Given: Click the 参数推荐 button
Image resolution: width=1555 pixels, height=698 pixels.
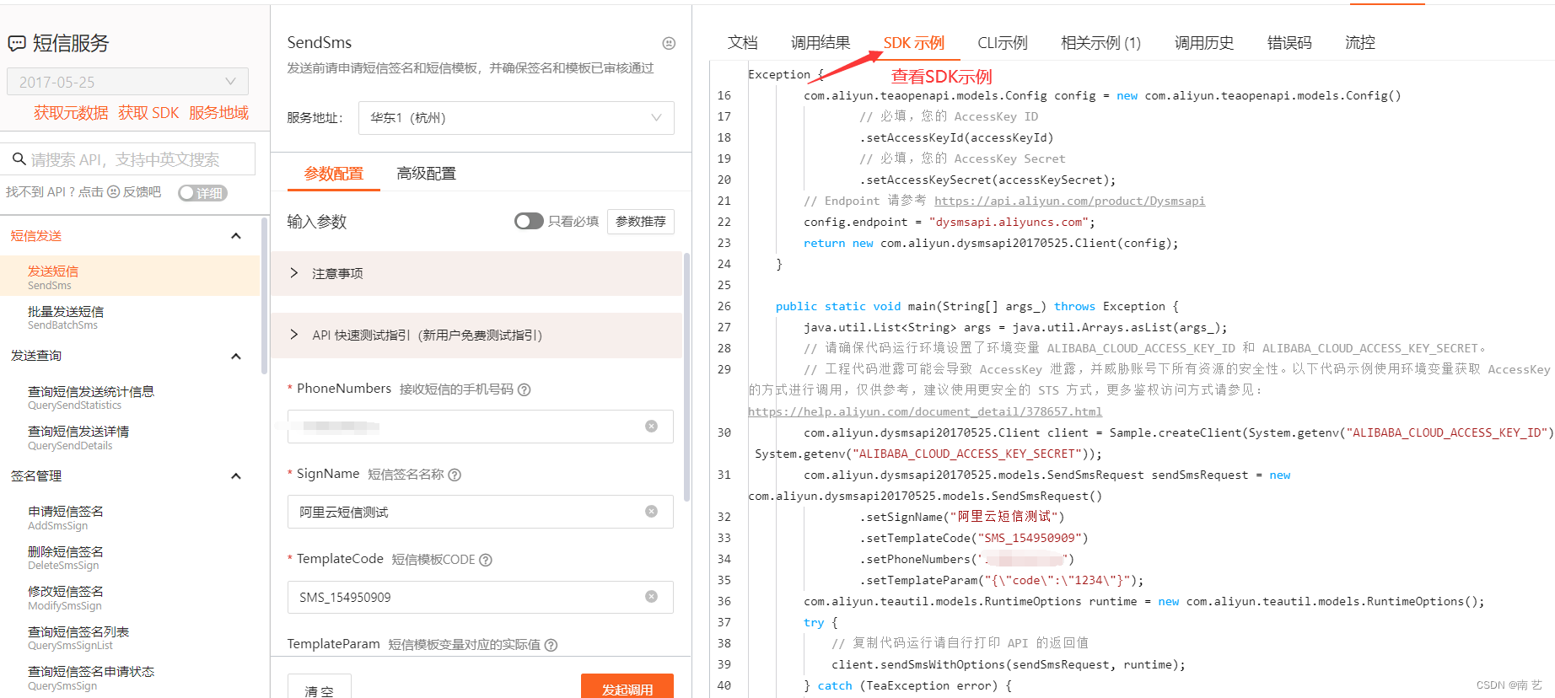Looking at the screenshot, I should 641,221.
